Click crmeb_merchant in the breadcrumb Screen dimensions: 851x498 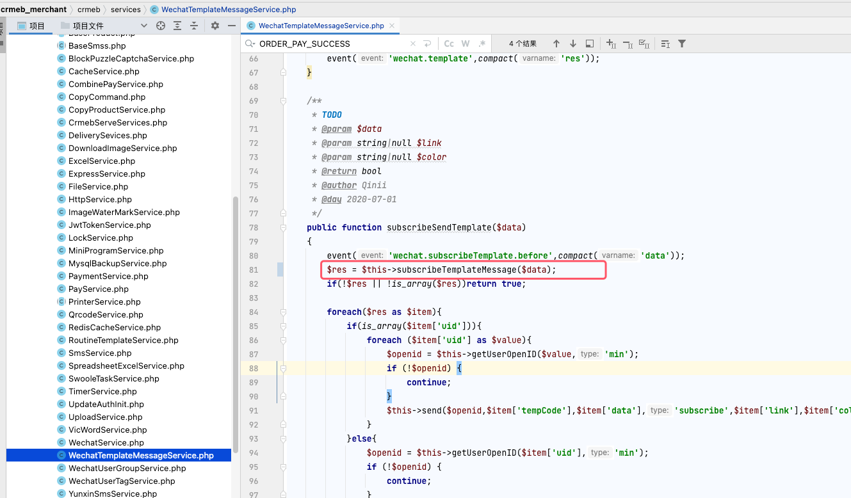33,9
